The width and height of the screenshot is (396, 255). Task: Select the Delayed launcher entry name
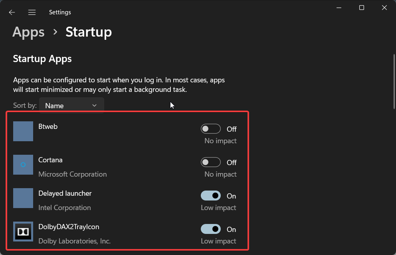65,193
